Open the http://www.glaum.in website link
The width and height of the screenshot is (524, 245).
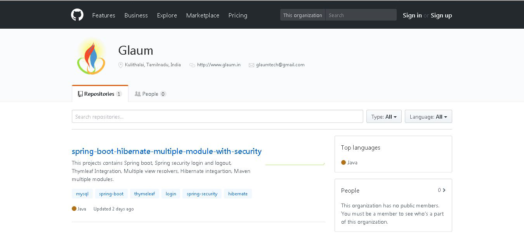click(219, 65)
